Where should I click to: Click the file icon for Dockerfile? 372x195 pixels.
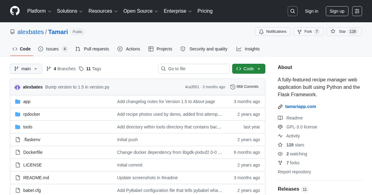[18, 152]
